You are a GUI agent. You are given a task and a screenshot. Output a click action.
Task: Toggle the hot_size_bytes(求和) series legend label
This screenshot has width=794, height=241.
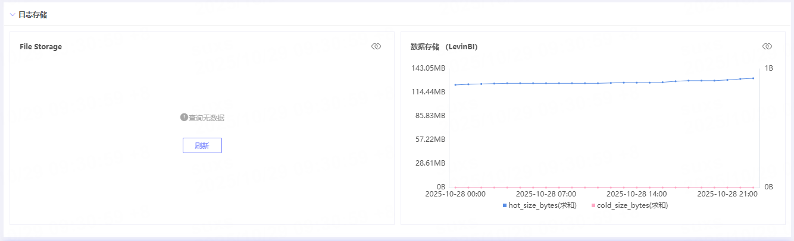pos(542,205)
